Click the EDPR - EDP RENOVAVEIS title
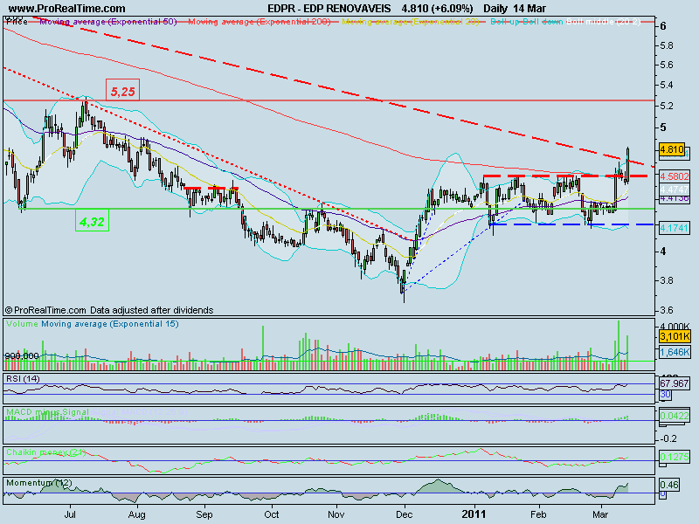699x524 pixels. 329,9
